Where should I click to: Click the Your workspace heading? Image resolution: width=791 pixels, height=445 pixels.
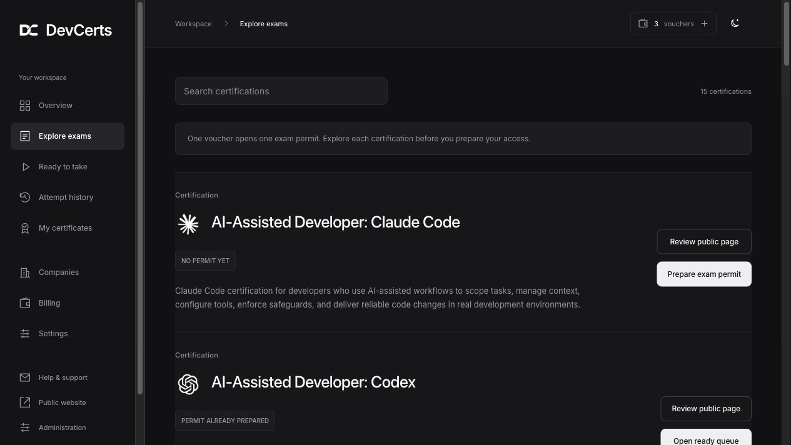[x=43, y=77]
